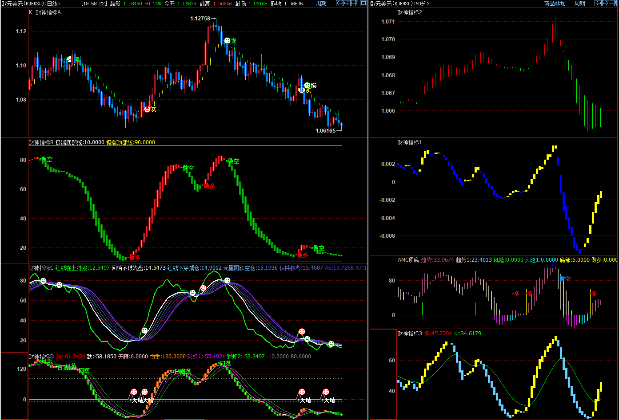
Task: Click the 损 stop-loss smiley marker
Action: pyautogui.click(x=307, y=85)
